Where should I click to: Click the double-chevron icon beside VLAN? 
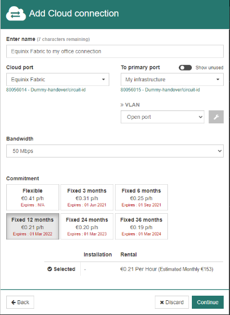tap(122, 105)
